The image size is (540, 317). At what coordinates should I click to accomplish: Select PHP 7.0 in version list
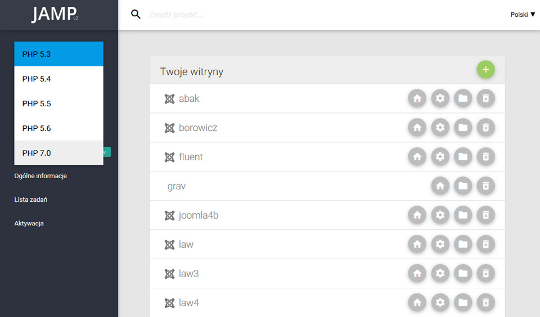click(x=59, y=153)
